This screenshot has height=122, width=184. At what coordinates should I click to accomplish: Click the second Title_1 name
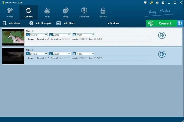29,50
